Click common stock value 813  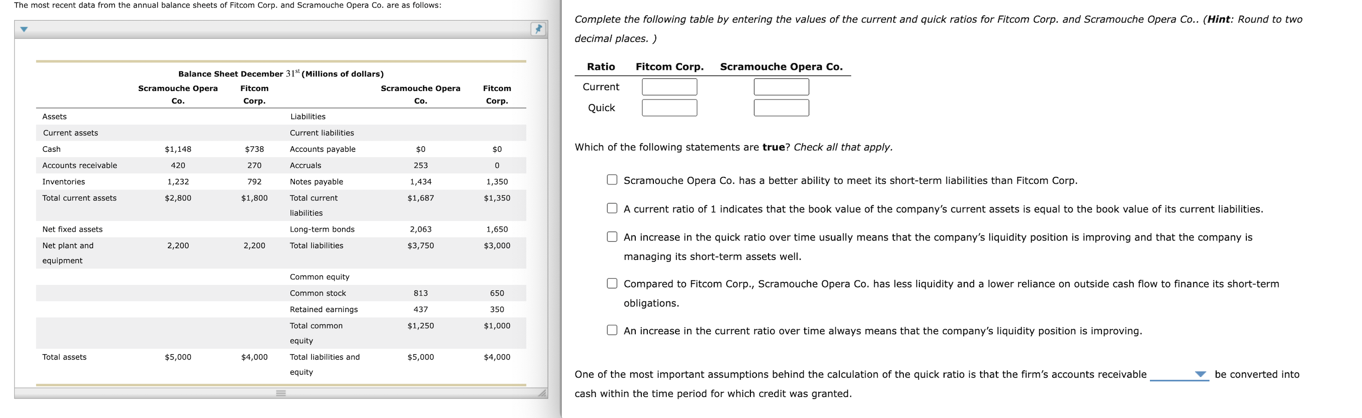421,293
